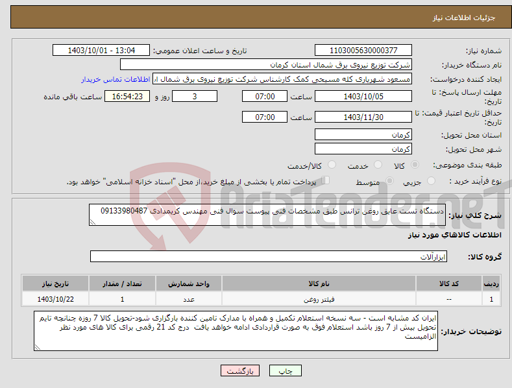Click the بازگشت (back) button
Screen dimensions: 512x388
[240, 370]
